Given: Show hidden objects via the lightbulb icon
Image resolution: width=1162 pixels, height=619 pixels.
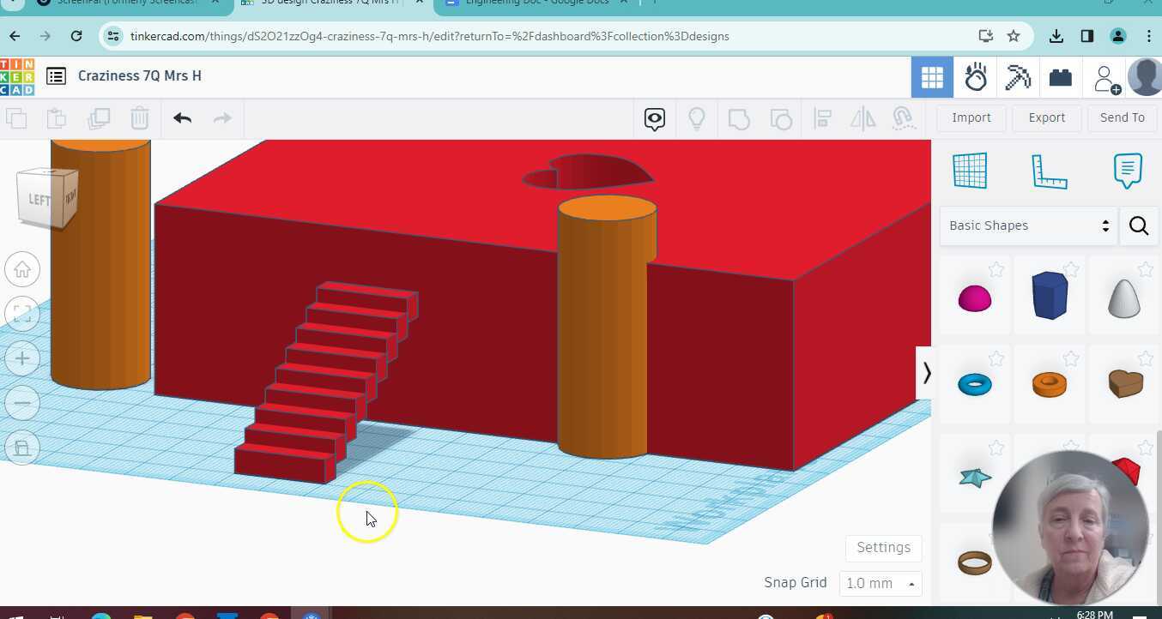Looking at the screenshot, I should pyautogui.click(x=697, y=118).
